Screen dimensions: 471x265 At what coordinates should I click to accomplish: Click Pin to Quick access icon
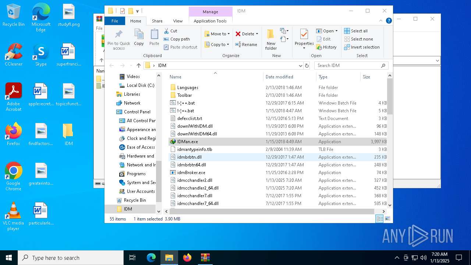118,40
